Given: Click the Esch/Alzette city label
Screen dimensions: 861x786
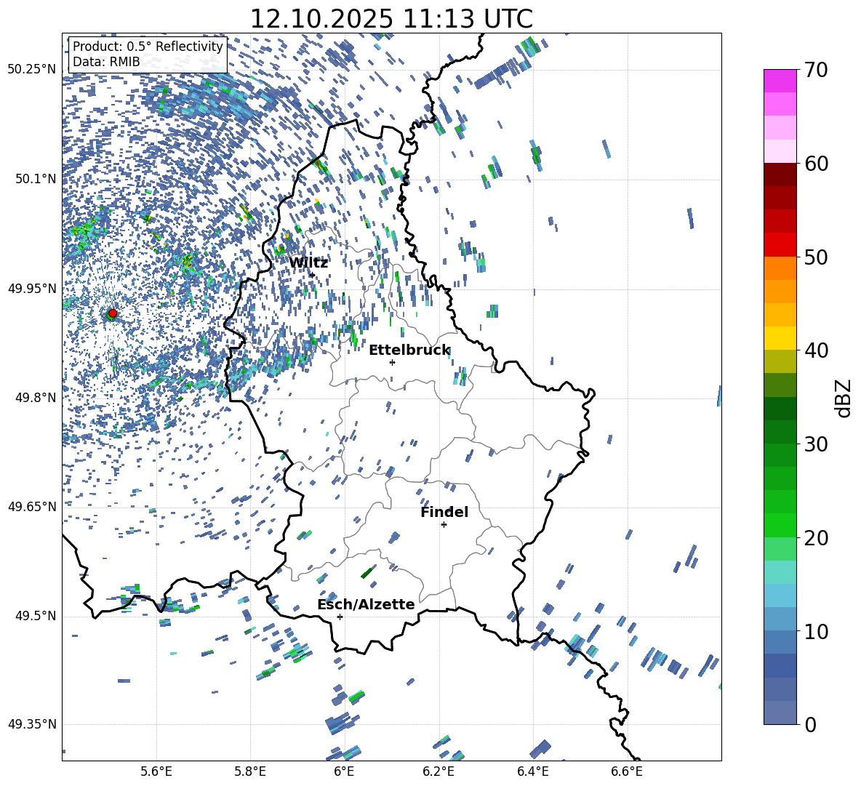Looking at the screenshot, I should [x=366, y=604].
